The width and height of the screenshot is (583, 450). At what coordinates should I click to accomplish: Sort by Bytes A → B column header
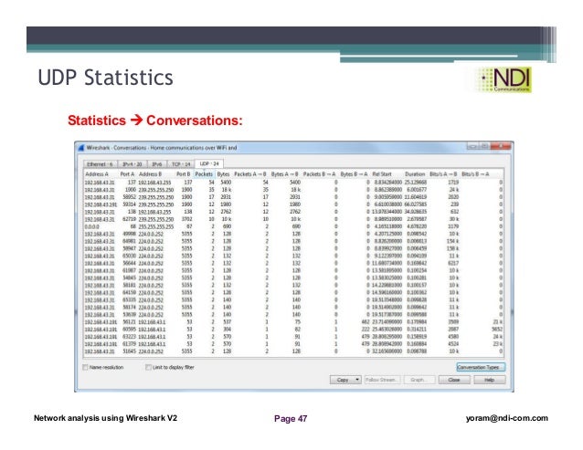click(284, 174)
